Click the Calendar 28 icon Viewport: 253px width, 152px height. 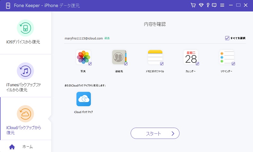point(191,57)
